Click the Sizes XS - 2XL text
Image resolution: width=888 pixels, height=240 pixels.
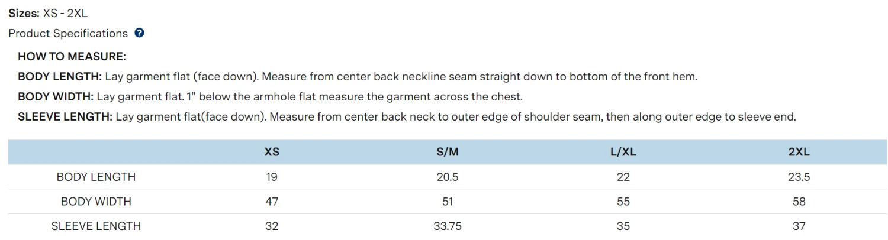click(48, 13)
